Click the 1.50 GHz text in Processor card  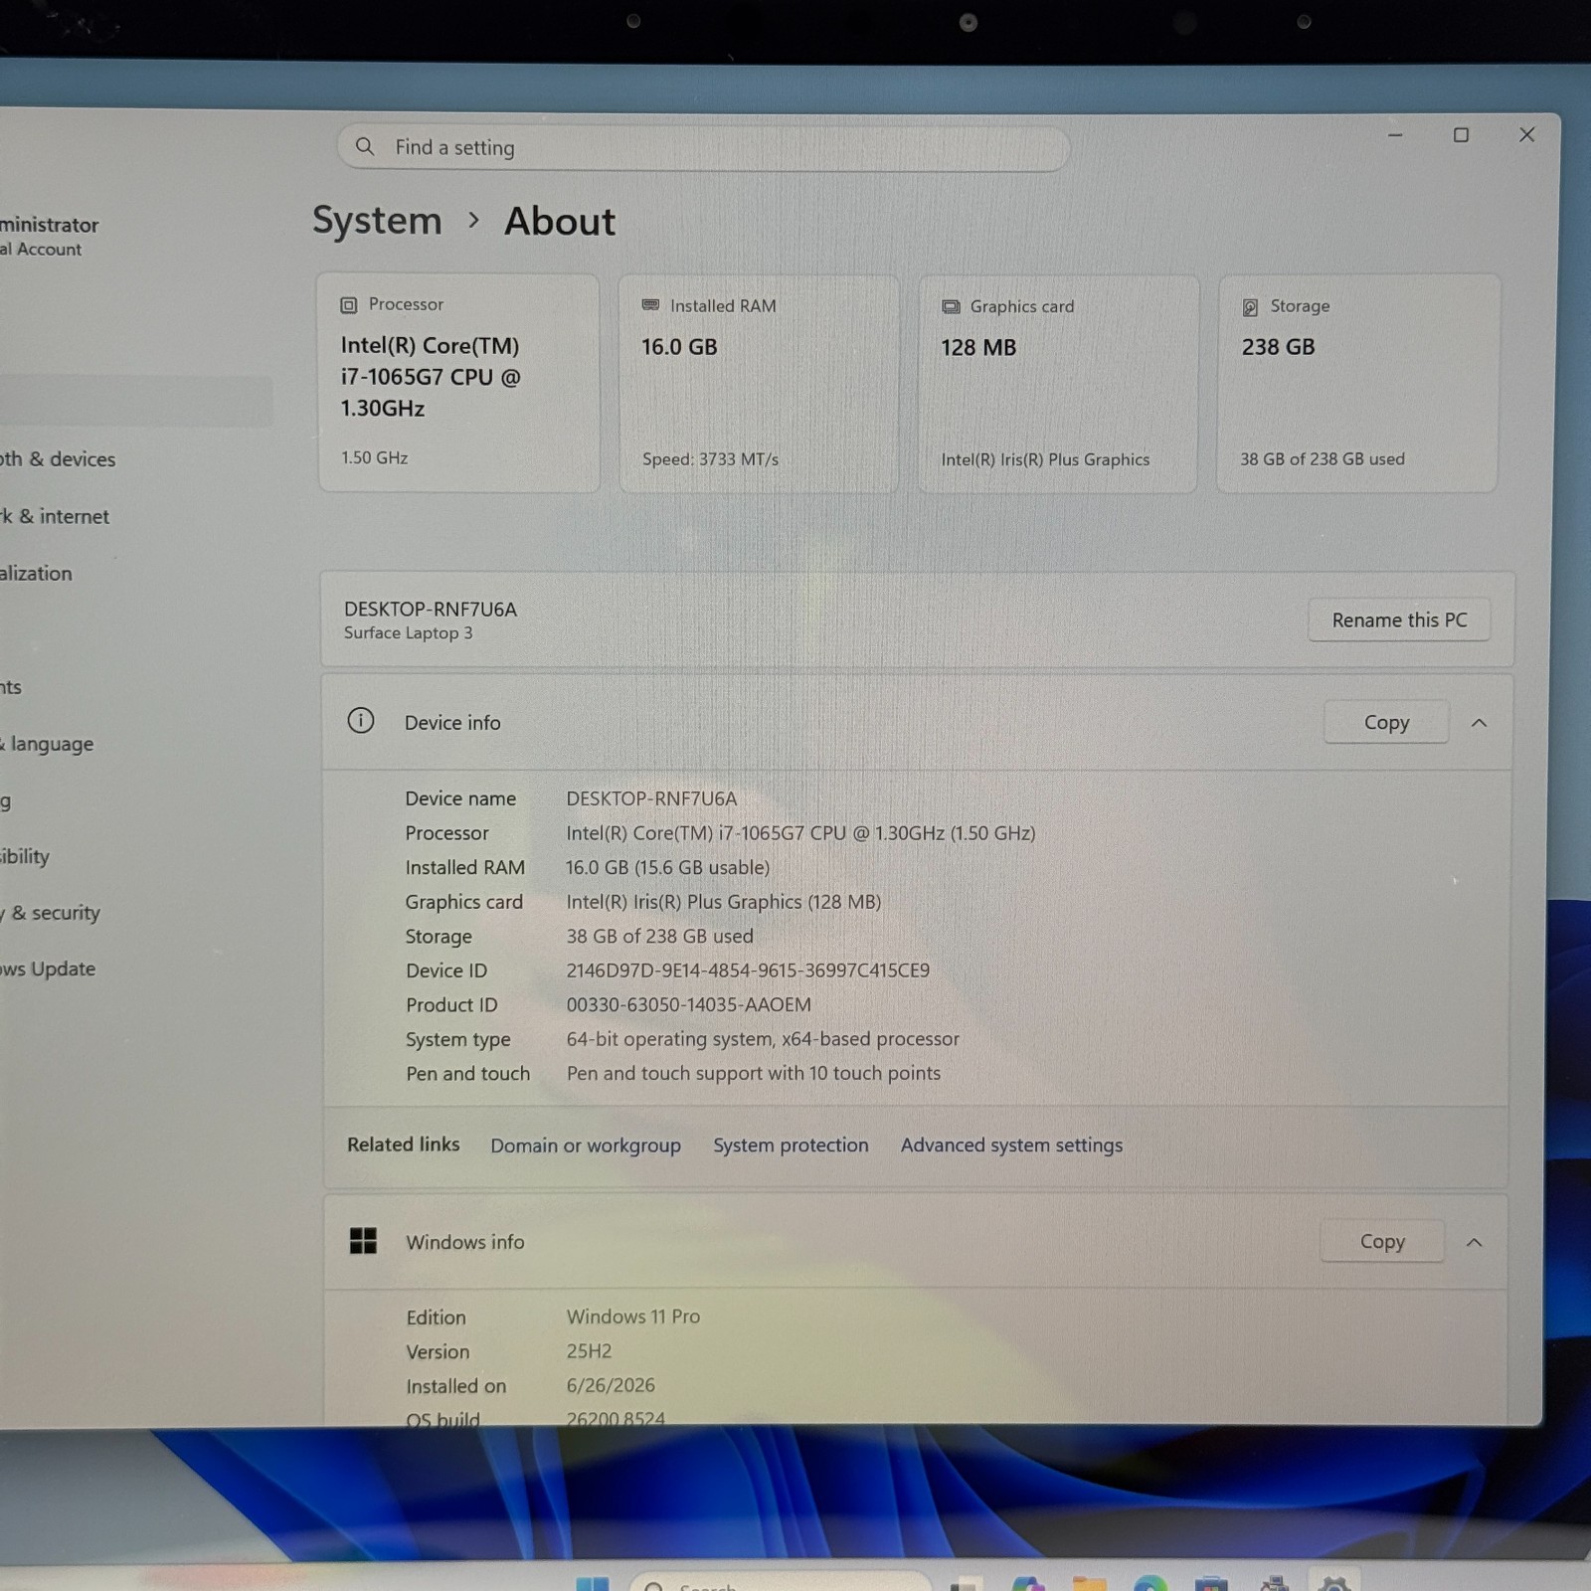coord(374,457)
